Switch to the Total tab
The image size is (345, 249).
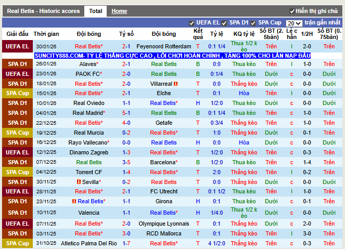[96, 11]
